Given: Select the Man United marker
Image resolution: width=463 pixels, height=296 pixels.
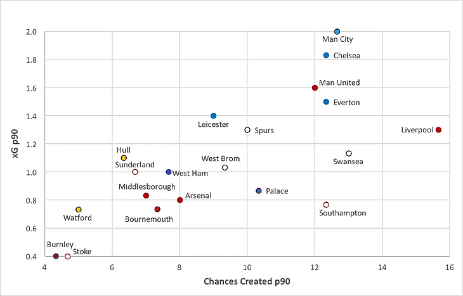Looking at the screenshot, I should coord(315,87).
